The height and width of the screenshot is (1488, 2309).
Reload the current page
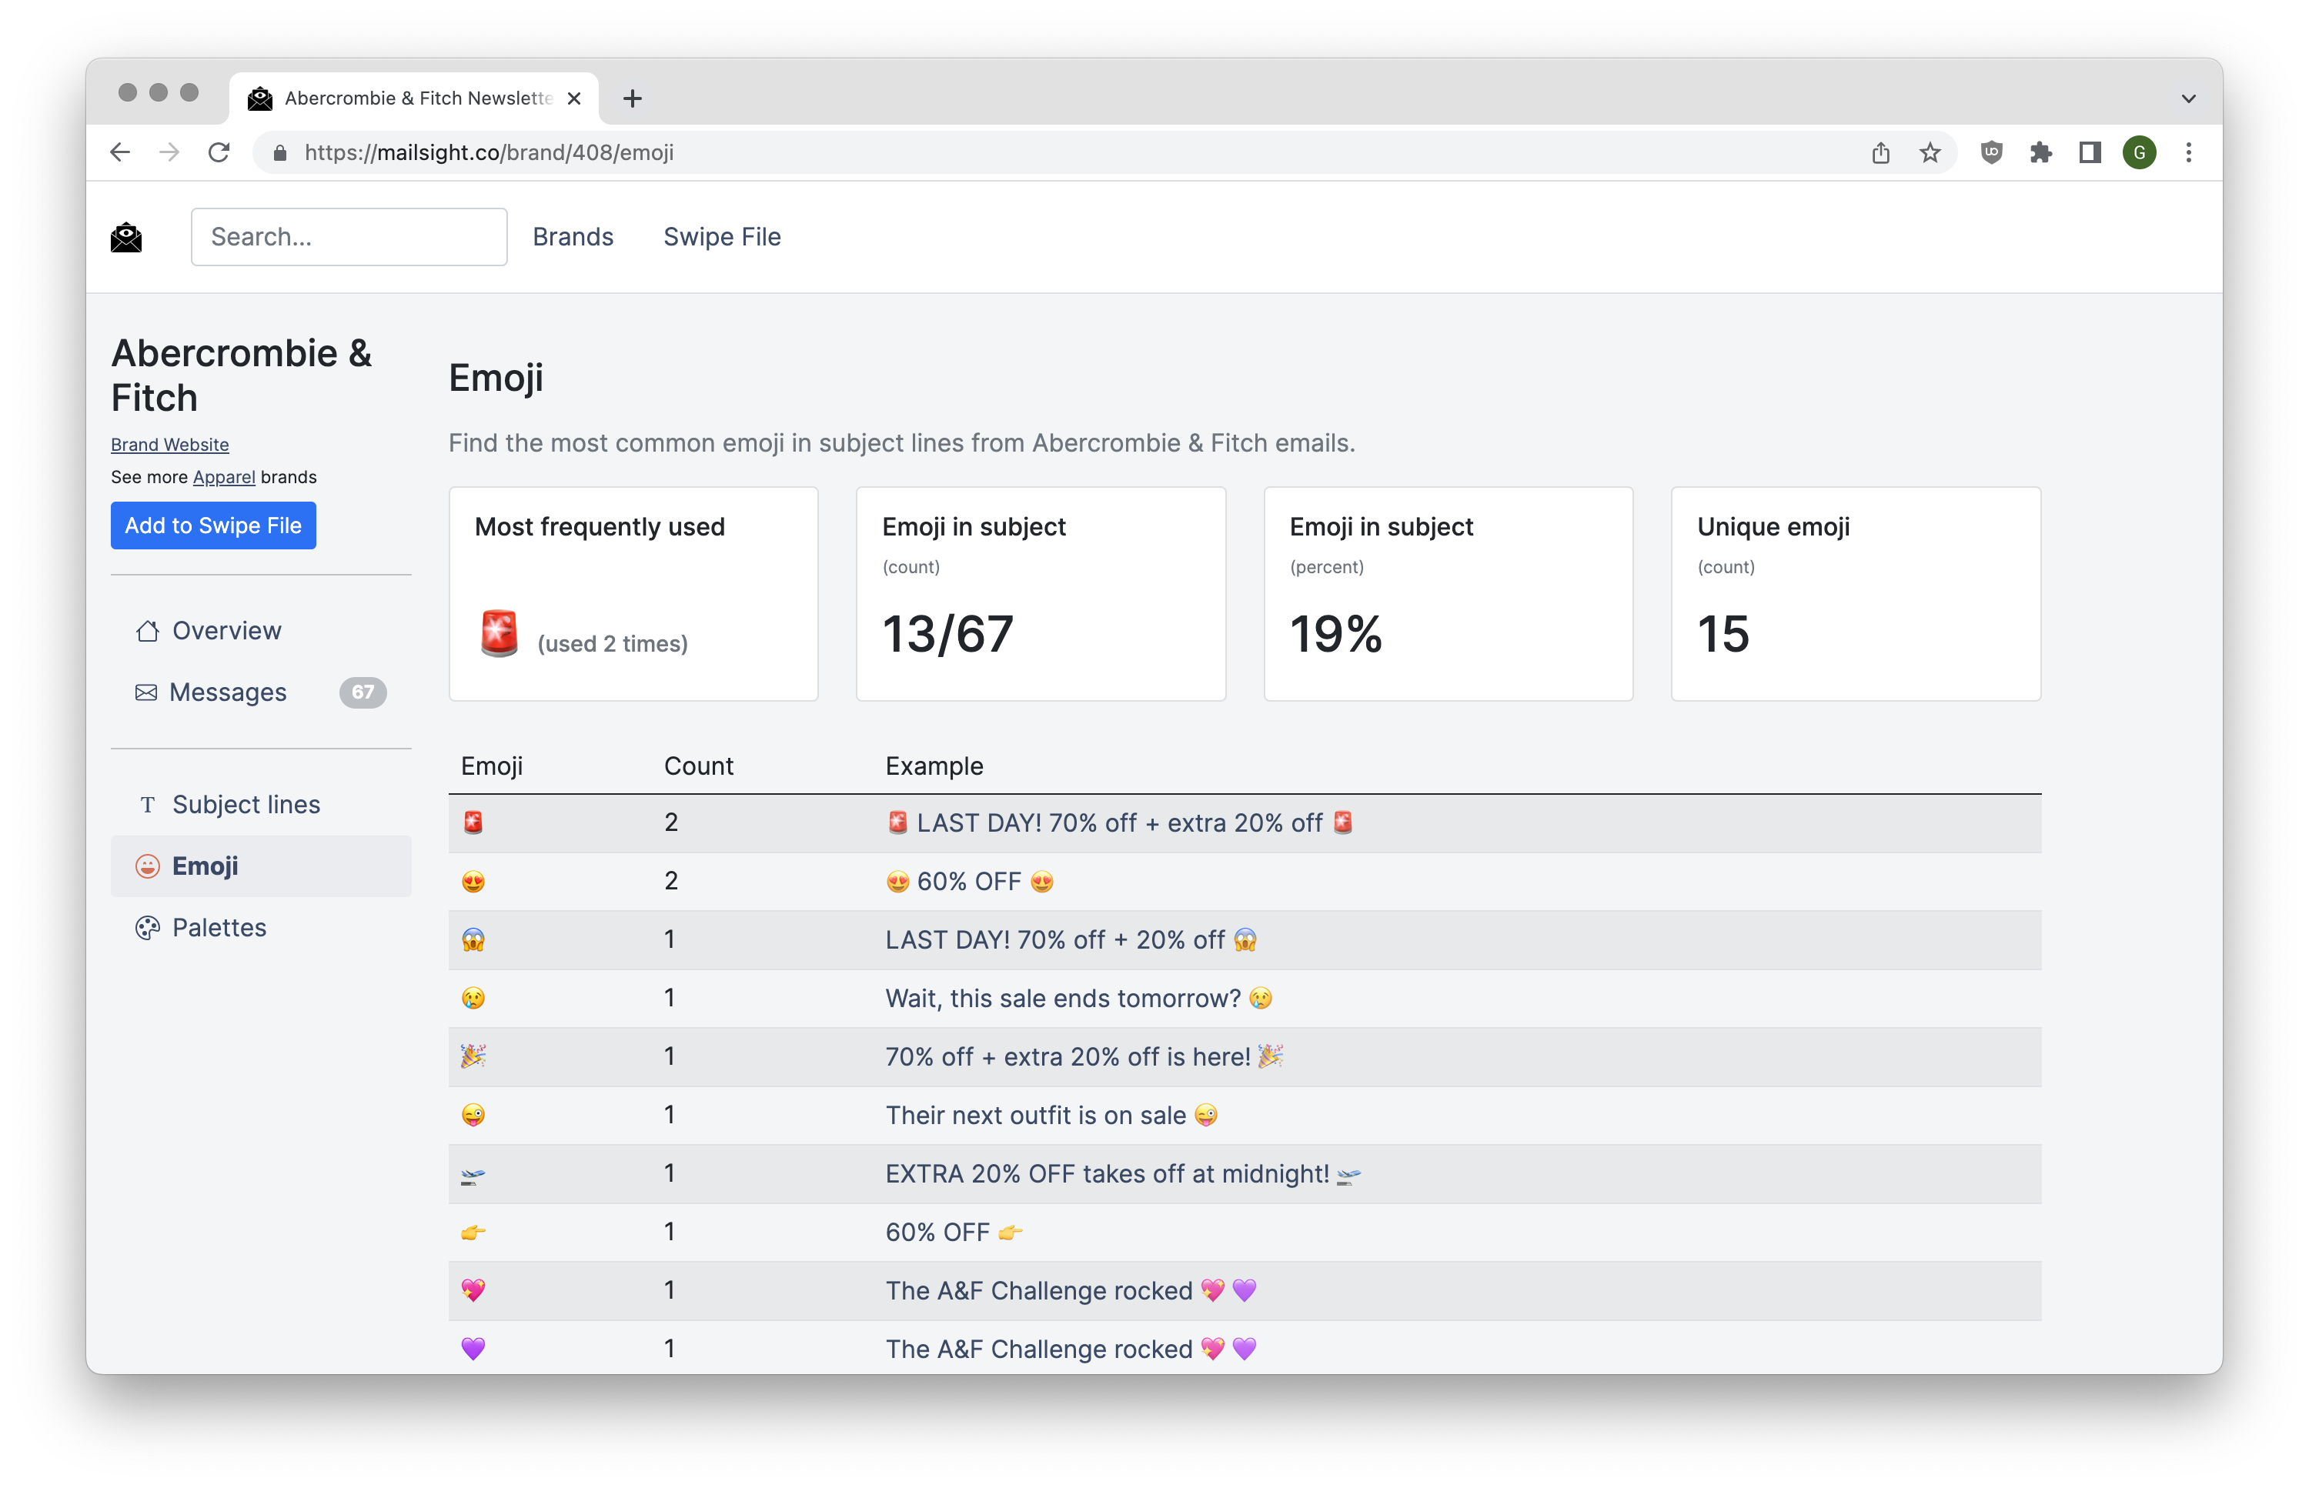(219, 152)
